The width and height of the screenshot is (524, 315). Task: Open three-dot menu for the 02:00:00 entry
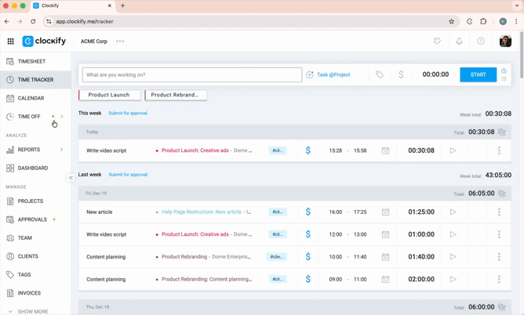pyautogui.click(x=499, y=279)
